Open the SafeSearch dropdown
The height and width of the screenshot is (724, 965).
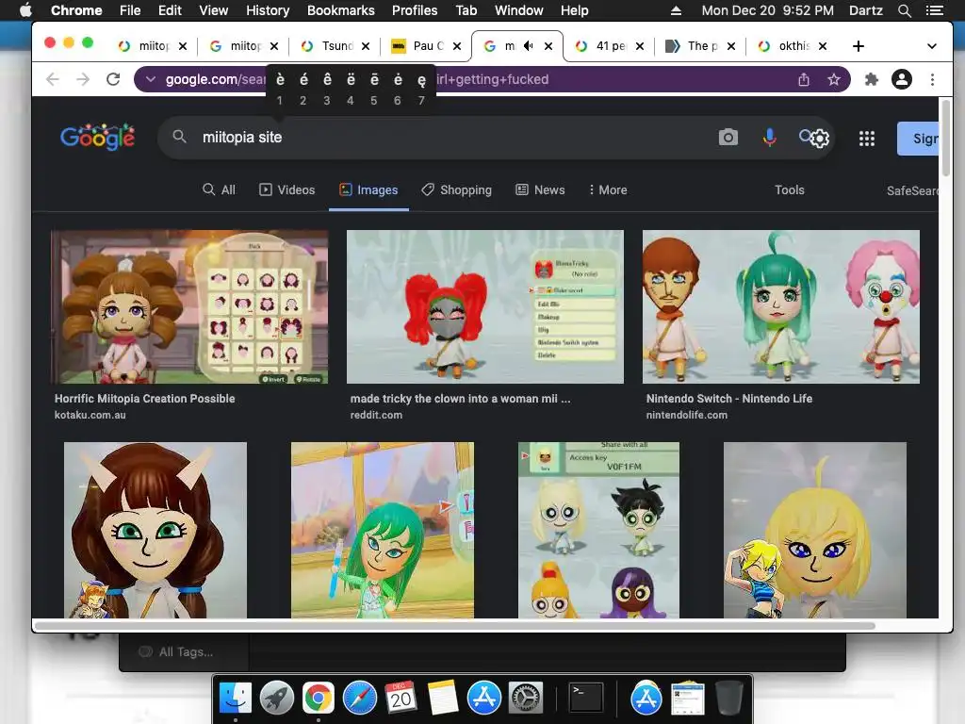point(912,190)
